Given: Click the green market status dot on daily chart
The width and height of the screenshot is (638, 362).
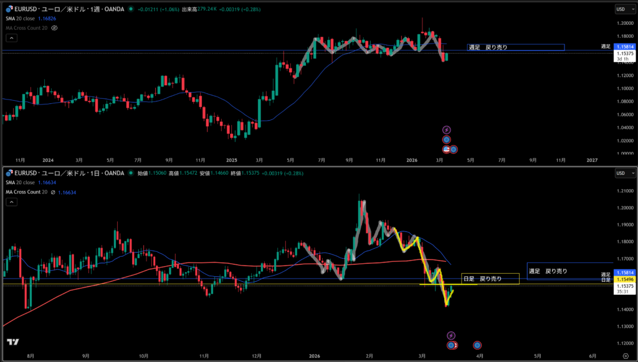Looking at the screenshot, I should (130, 173).
